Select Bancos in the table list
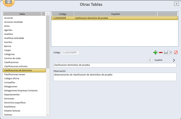Screen dimensions: 181x119 [8, 46]
